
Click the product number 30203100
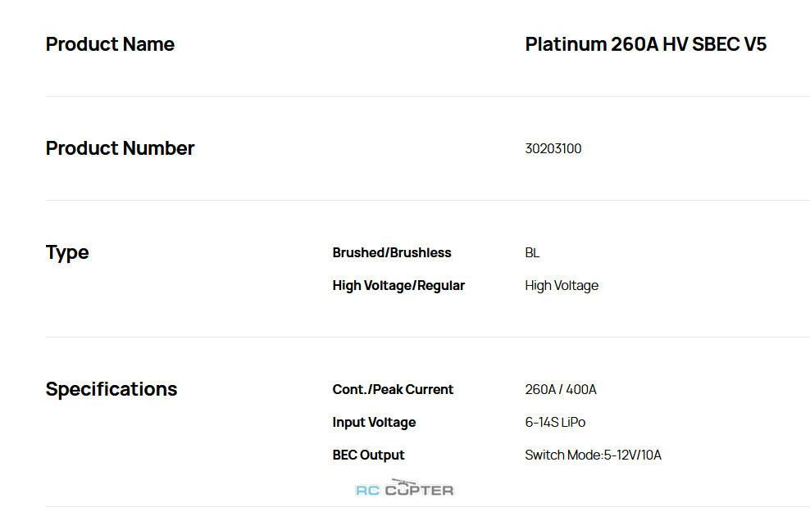[x=553, y=148]
